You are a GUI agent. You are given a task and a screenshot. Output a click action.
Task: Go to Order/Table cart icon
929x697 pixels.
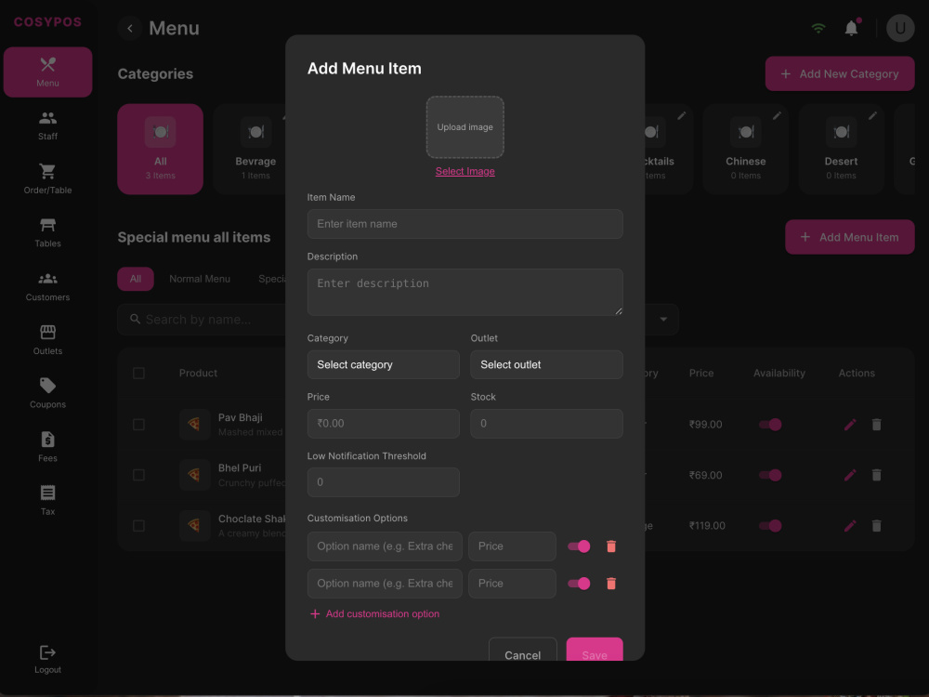(47, 171)
